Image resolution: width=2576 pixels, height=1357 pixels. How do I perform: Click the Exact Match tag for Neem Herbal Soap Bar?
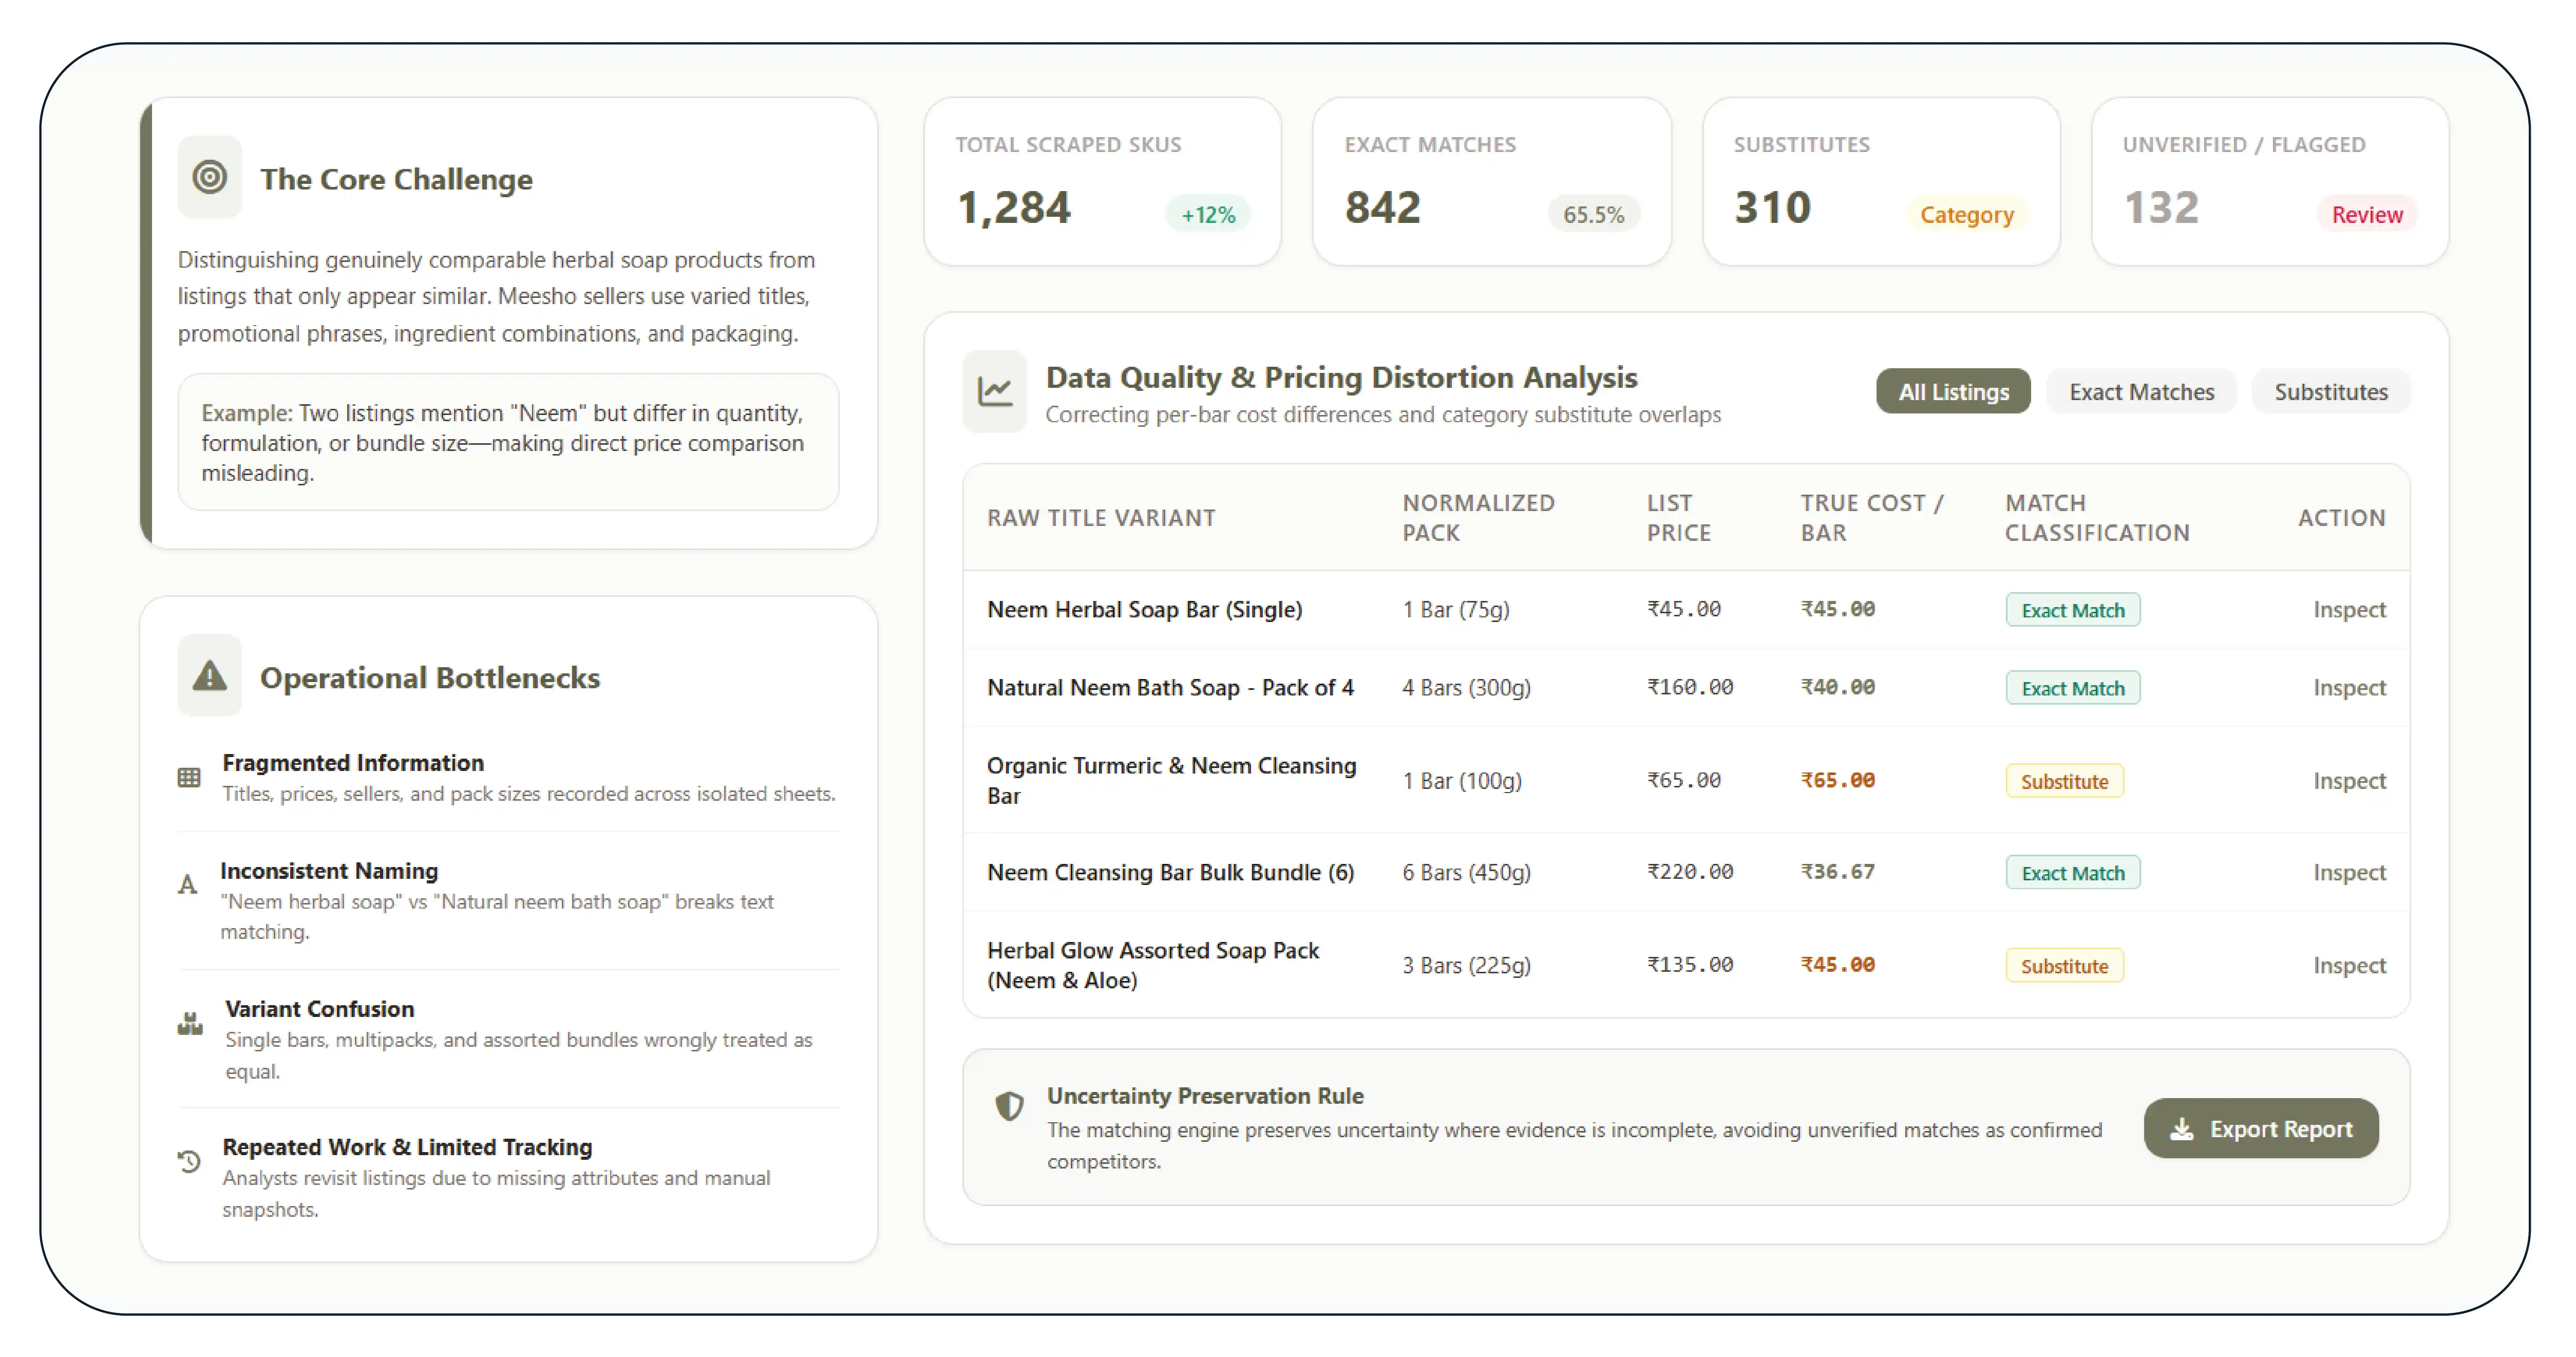[2073, 610]
